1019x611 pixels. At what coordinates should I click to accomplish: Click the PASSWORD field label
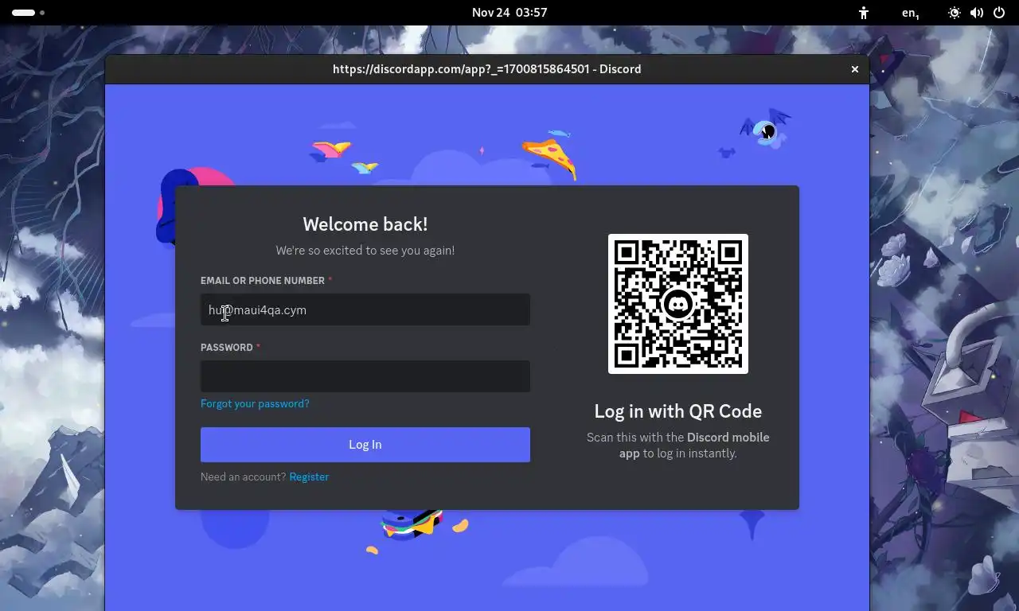[227, 348]
